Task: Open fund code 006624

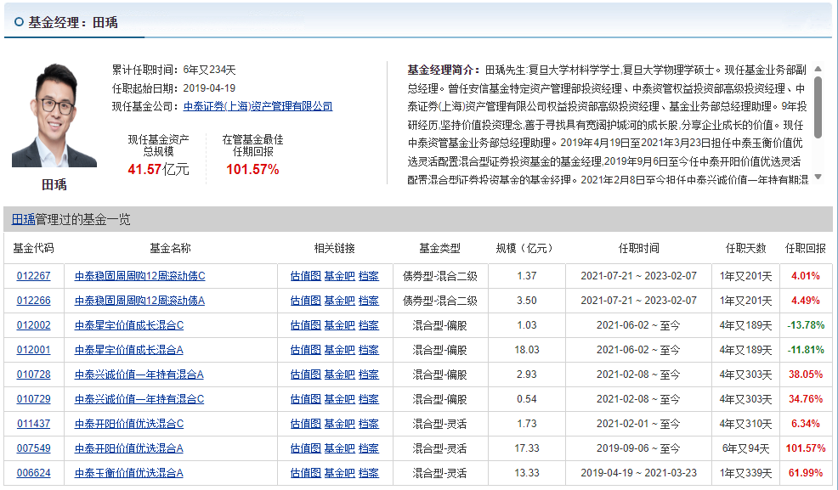Action: click(34, 472)
